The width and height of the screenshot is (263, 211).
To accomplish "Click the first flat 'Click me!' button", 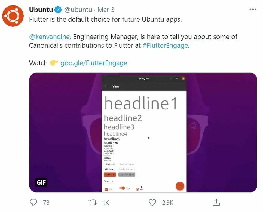I will [110, 164].
